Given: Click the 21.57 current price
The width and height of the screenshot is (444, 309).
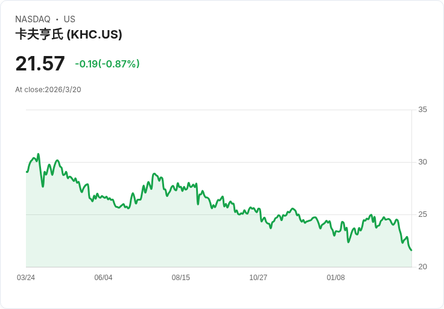Looking at the screenshot, I should (40, 64).
